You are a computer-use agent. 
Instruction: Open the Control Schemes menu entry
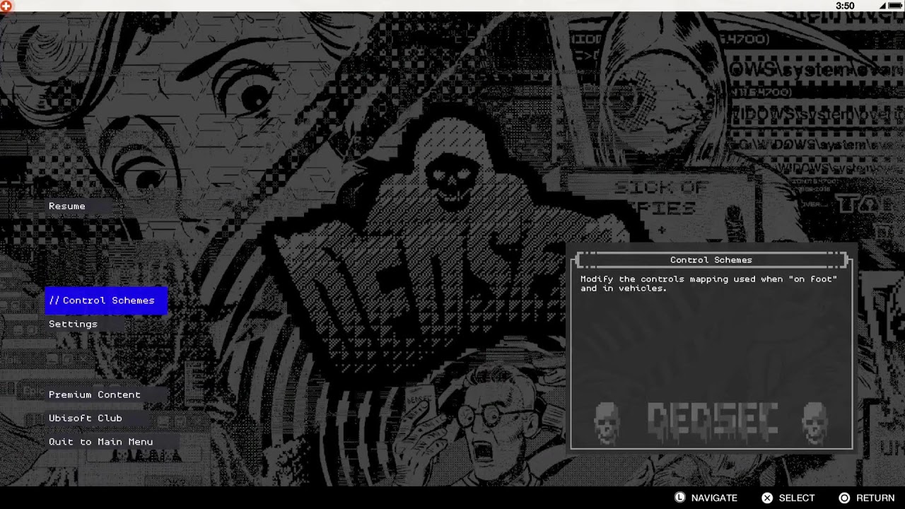(x=106, y=300)
